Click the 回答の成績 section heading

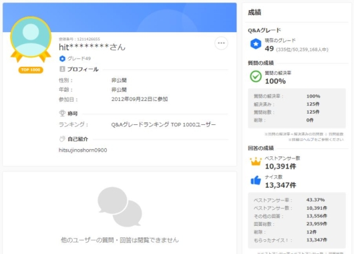click(260, 148)
